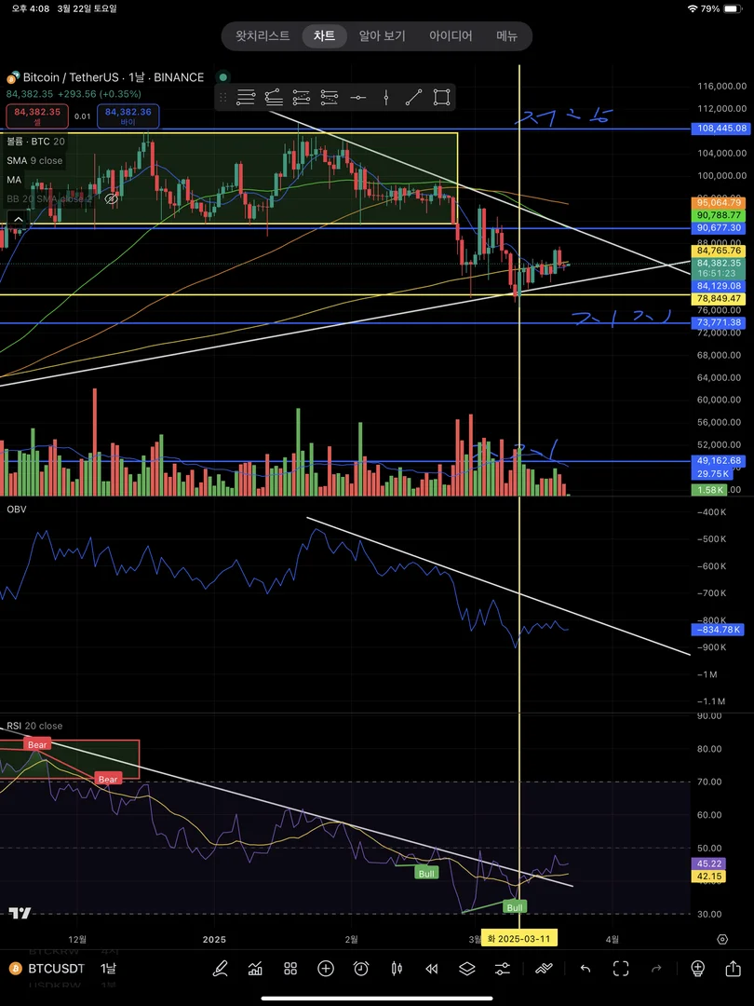The width and height of the screenshot is (754, 1006).
Task: Switch to the 왓치리스트 tab
Action: (263, 36)
